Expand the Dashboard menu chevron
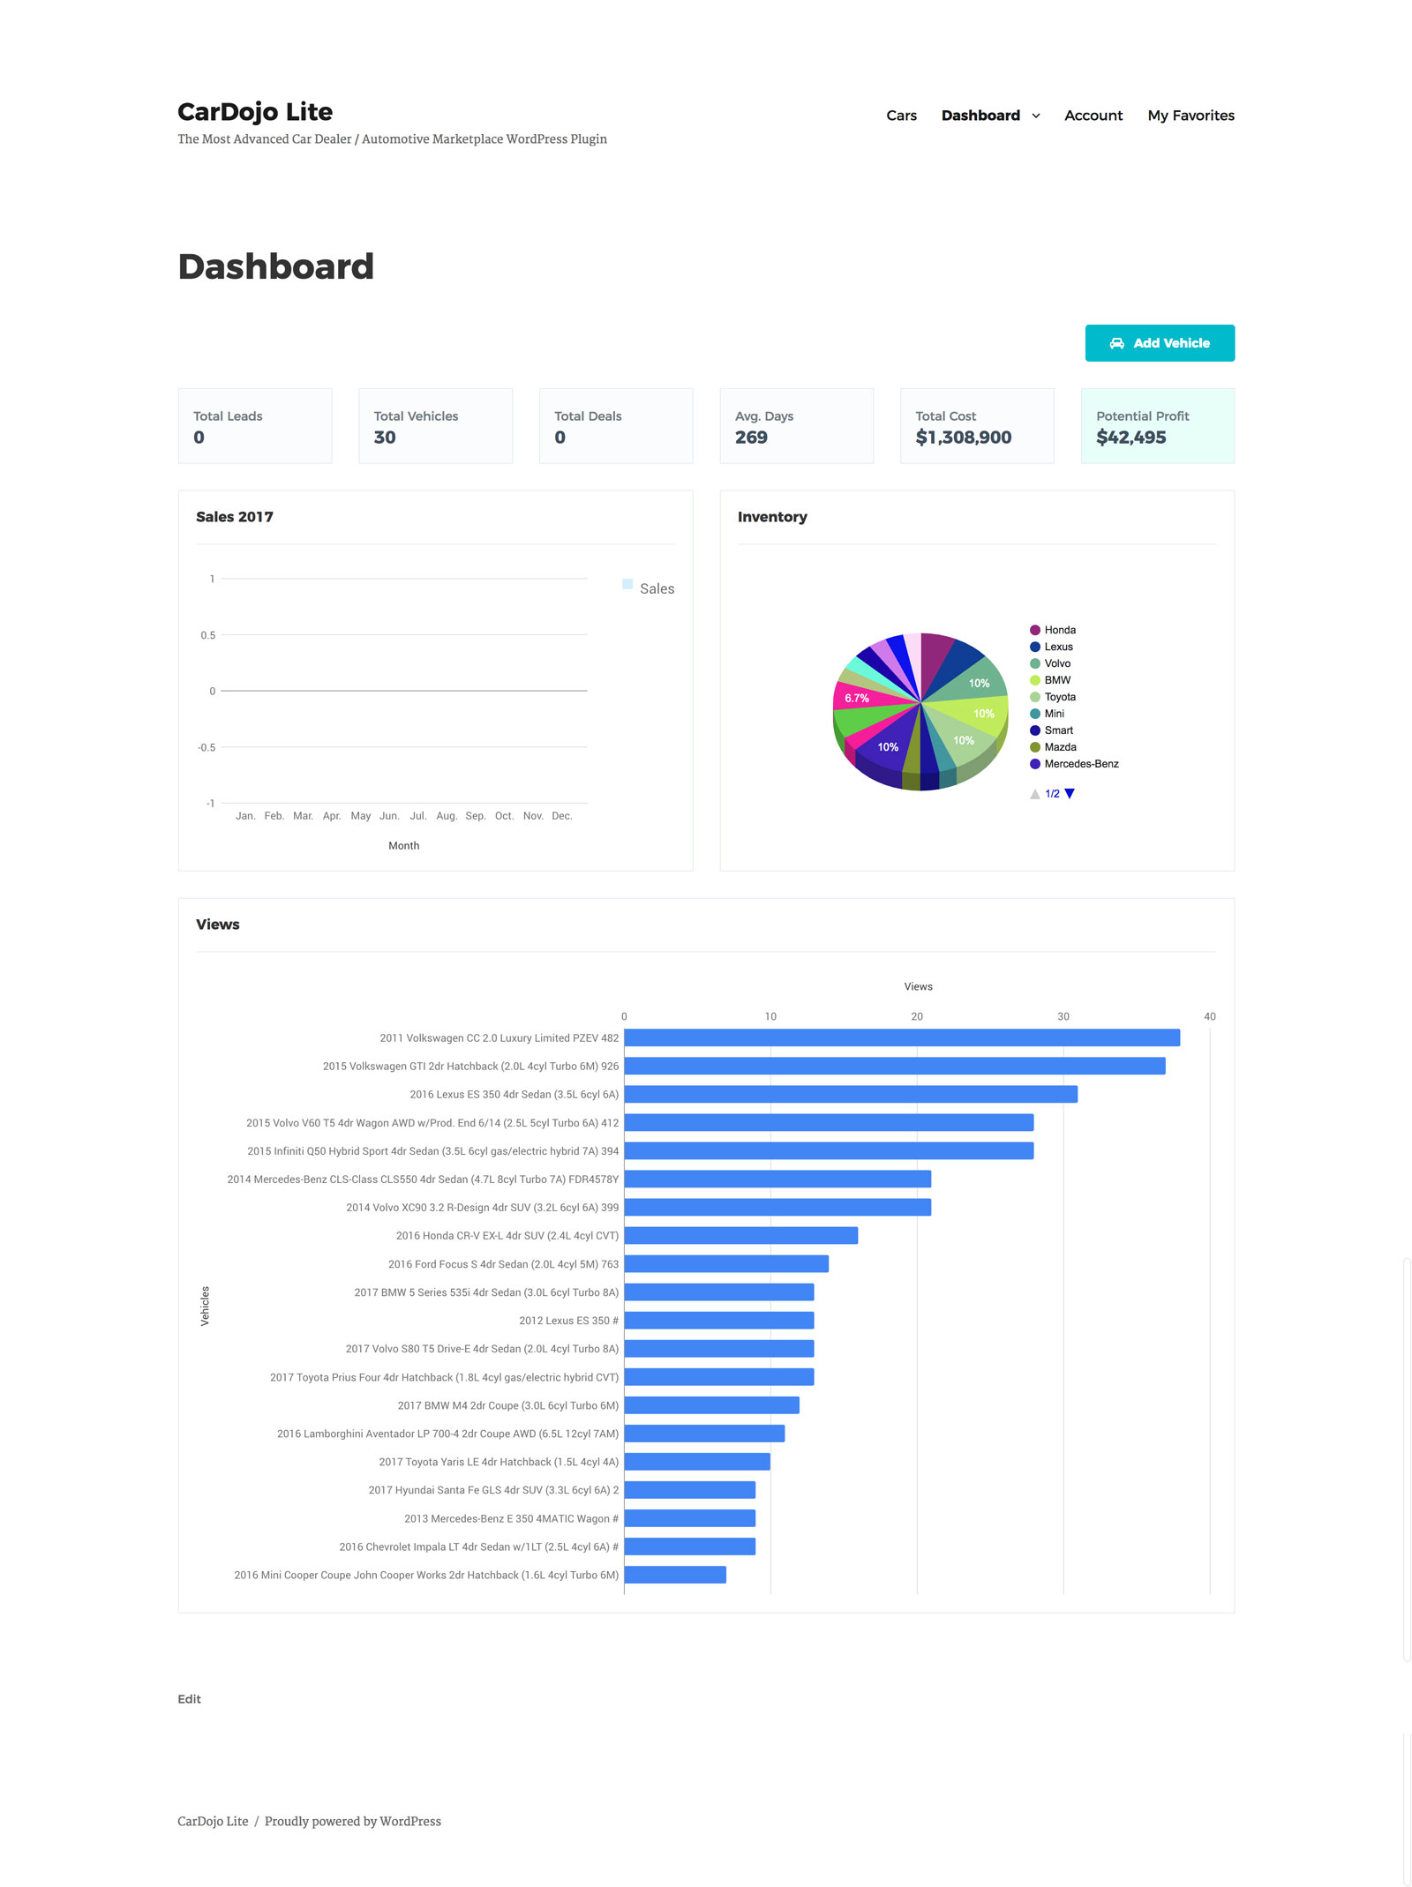 coord(1036,116)
